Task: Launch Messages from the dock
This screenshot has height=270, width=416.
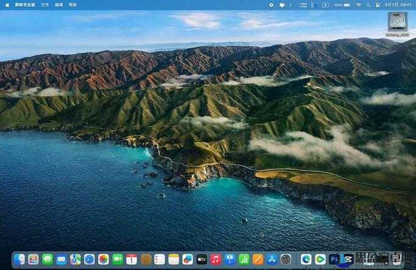Action: click(48, 260)
